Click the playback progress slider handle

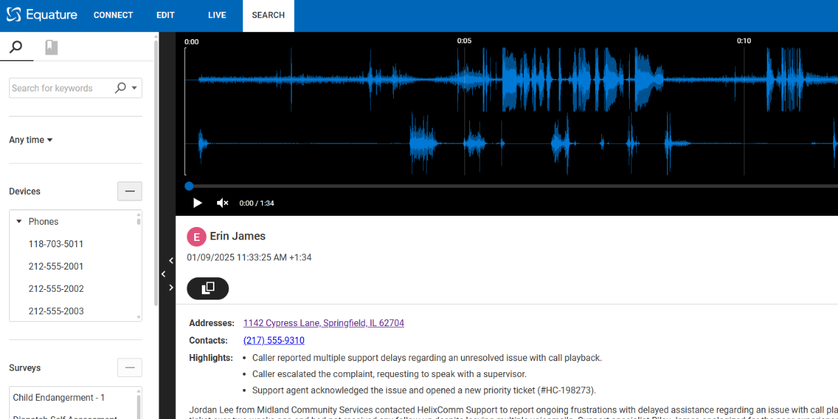point(189,186)
